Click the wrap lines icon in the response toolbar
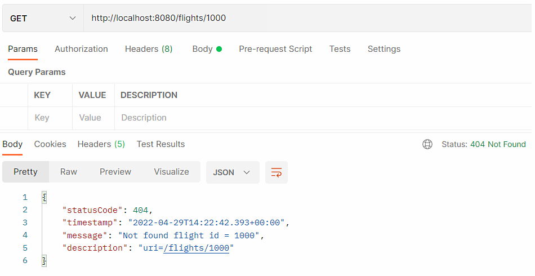 pyautogui.click(x=276, y=172)
